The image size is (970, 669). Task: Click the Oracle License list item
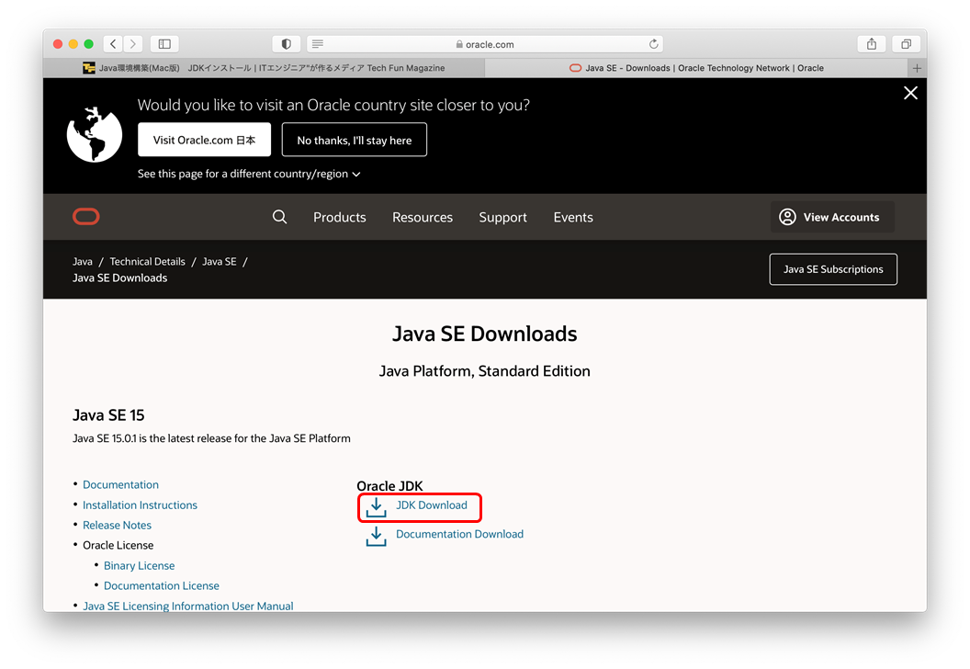coord(118,545)
